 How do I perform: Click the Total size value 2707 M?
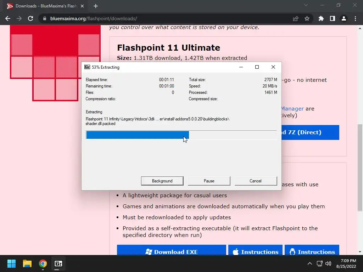pos(270,80)
